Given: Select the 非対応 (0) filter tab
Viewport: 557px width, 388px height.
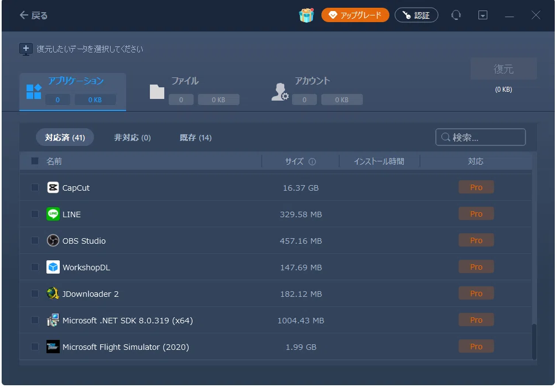Looking at the screenshot, I should click(x=132, y=138).
